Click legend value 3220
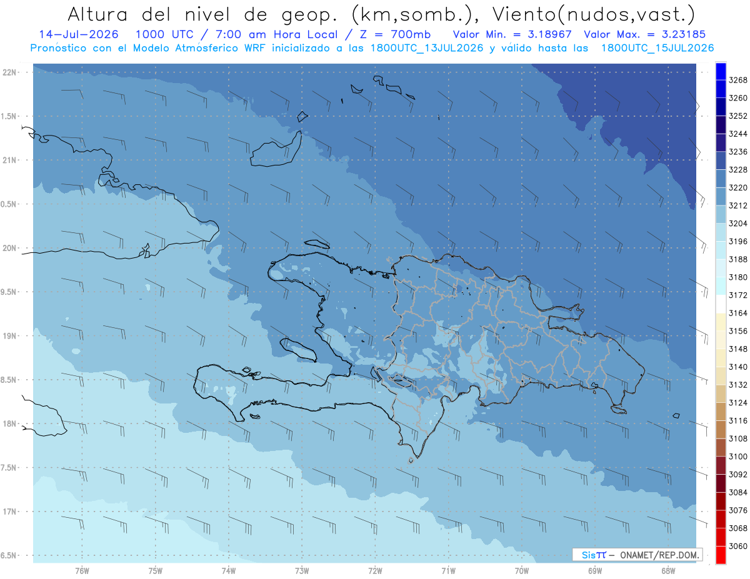The image size is (750, 579). point(737,187)
